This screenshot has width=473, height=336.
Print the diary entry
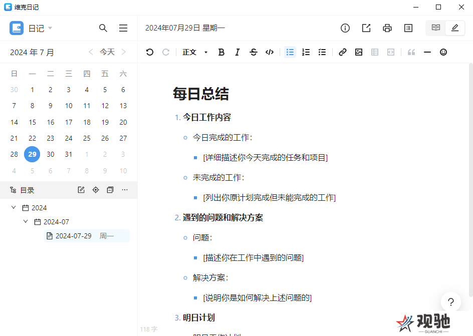pyautogui.click(x=387, y=28)
